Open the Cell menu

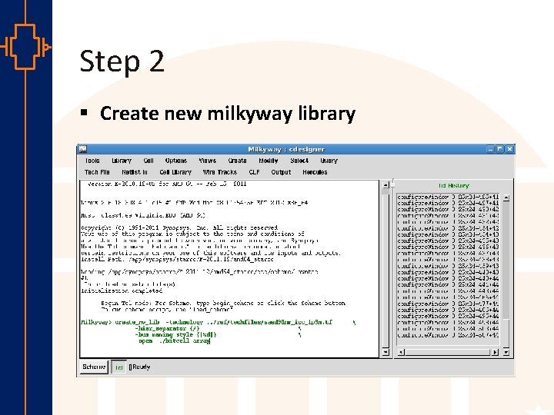coord(149,161)
